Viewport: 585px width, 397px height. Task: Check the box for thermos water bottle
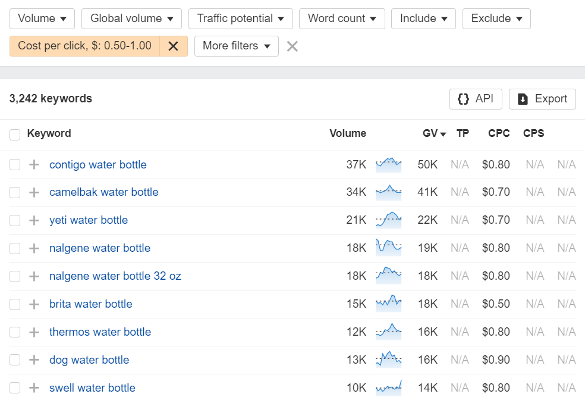[15, 332]
